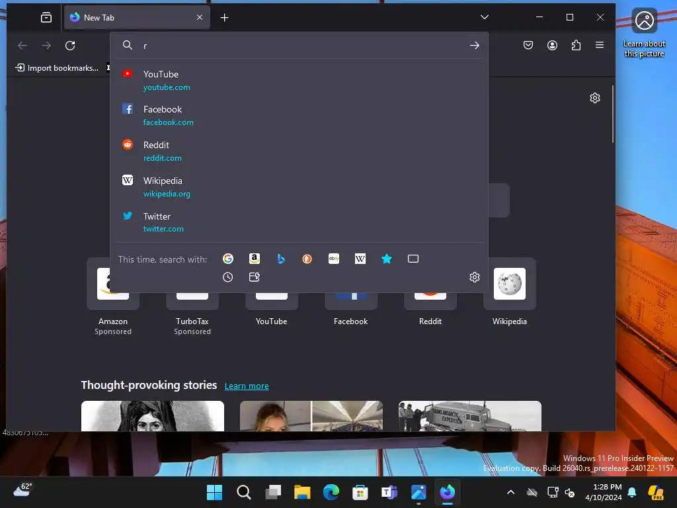
Task: Open Save to Pocket icon
Action: pos(528,45)
